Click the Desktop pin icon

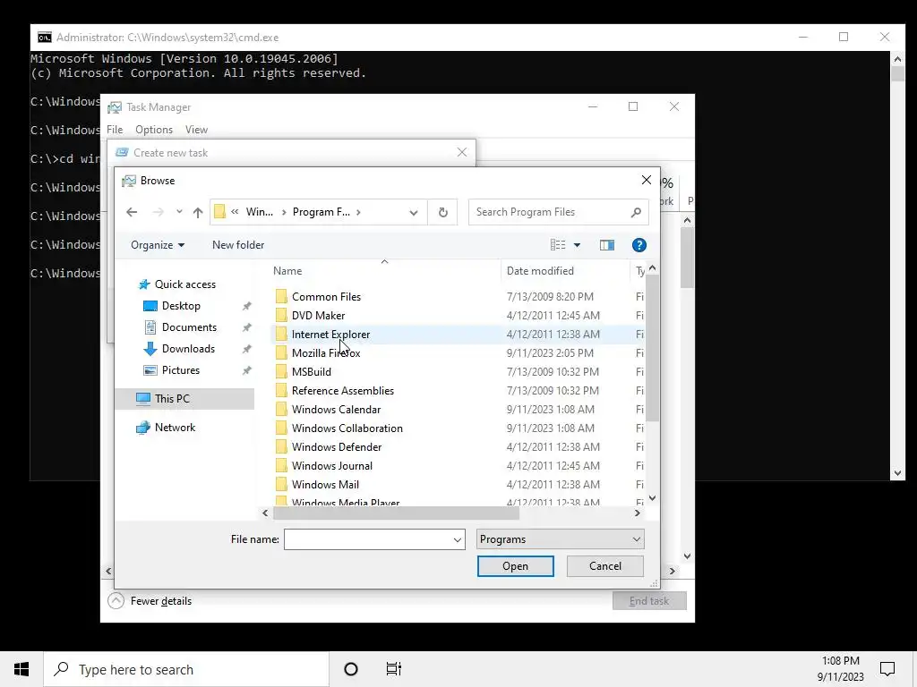click(247, 306)
